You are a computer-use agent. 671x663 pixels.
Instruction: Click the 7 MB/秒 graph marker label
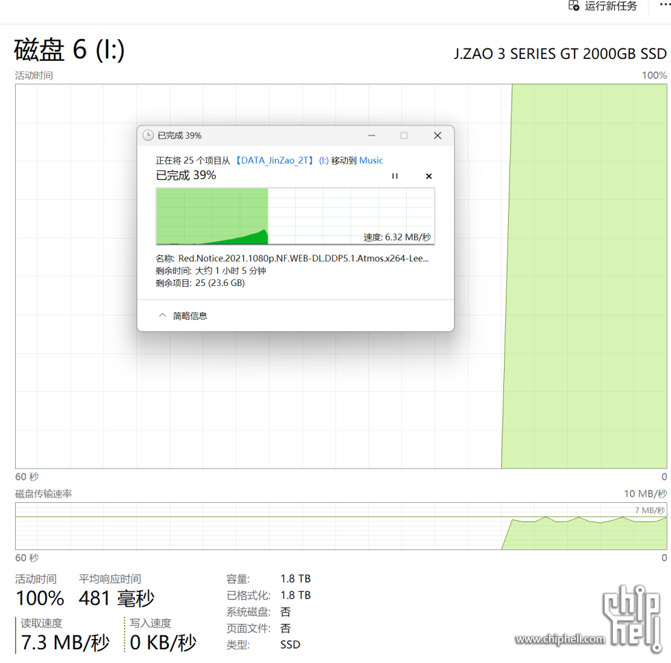point(650,510)
